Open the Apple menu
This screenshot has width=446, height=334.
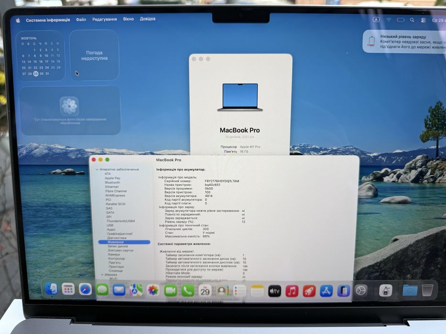[x=18, y=20]
